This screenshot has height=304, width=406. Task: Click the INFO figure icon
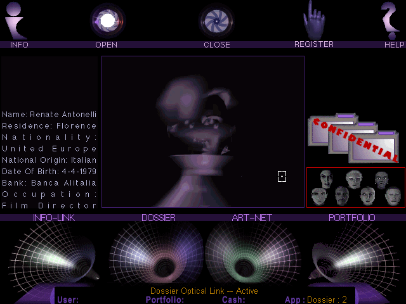(x=15, y=21)
